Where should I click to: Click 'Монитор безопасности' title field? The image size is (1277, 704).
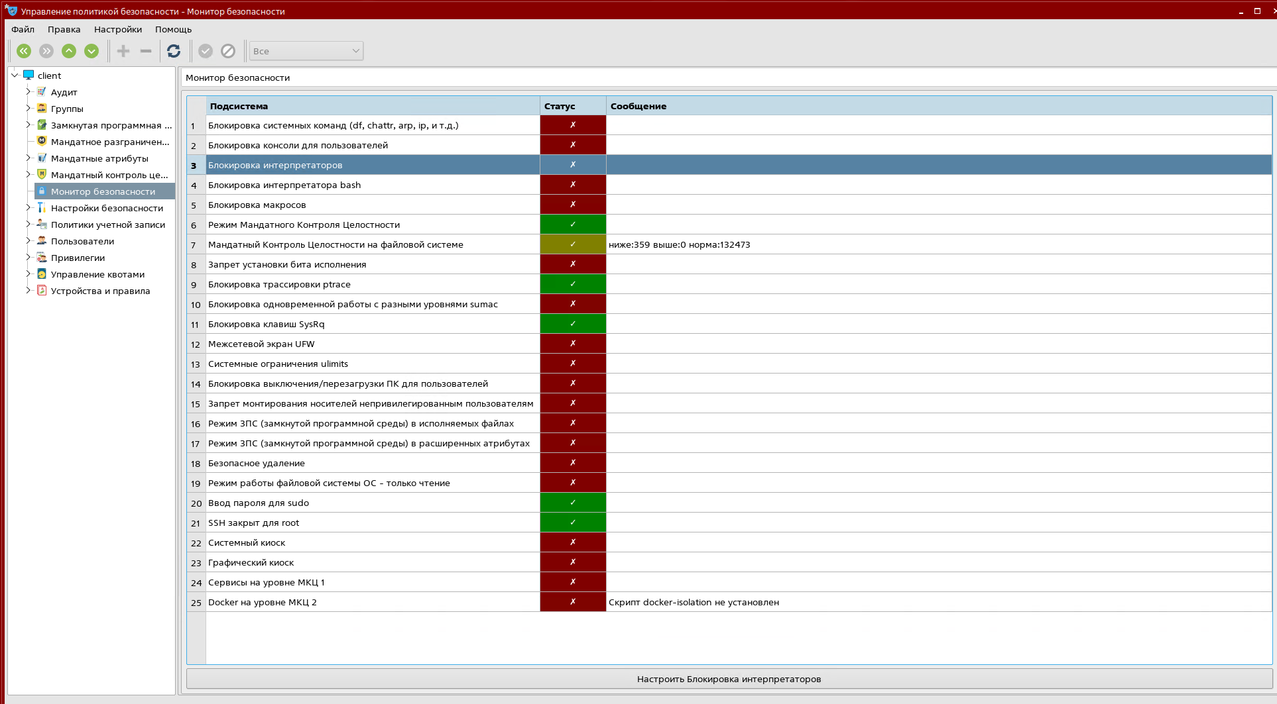coord(729,77)
